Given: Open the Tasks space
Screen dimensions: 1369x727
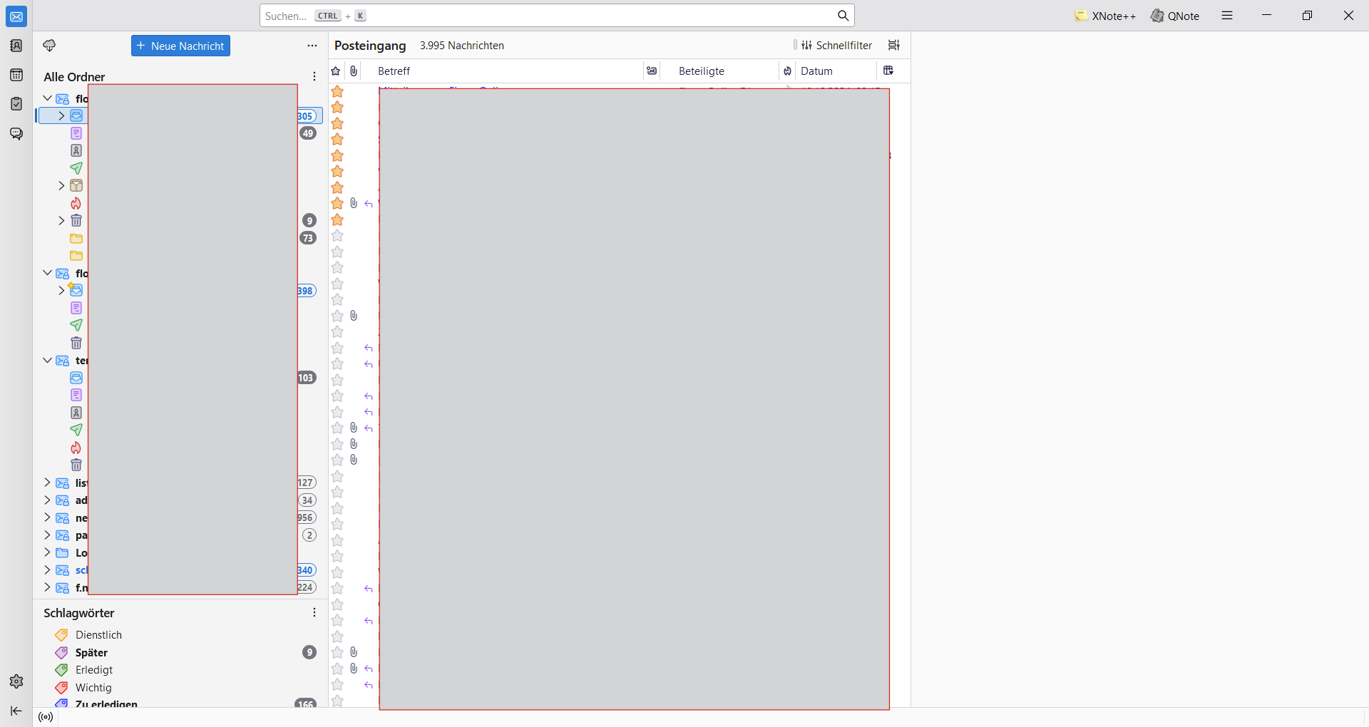Looking at the screenshot, I should click(x=16, y=104).
